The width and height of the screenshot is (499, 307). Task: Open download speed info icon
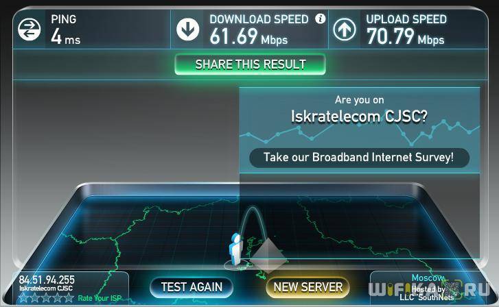[x=321, y=19]
